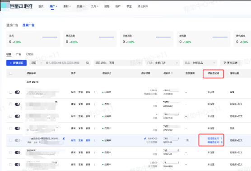Screen dimensions: 251x171
Task: Click the blue 新建项目 button
Action: coord(16,63)
